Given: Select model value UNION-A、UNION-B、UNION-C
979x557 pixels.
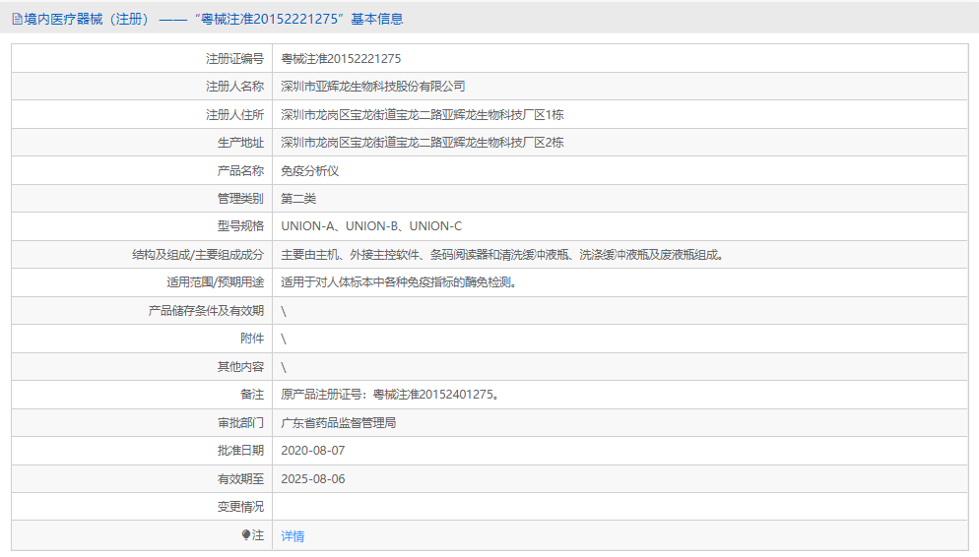Looking at the screenshot, I should tap(371, 225).
